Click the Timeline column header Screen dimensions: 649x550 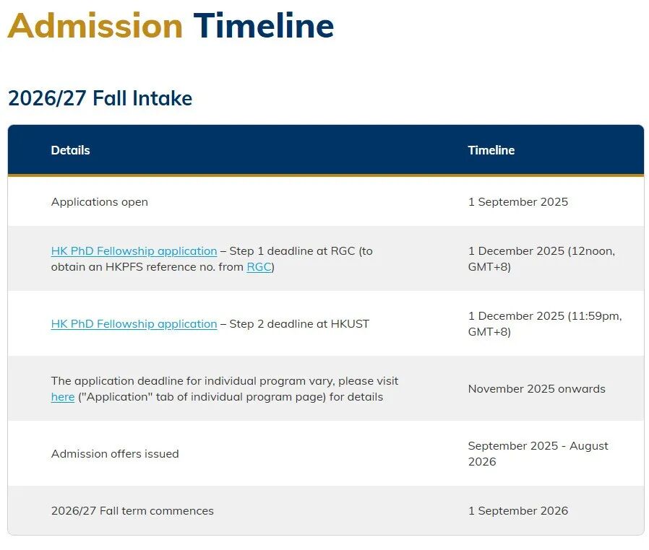(491, 150)
